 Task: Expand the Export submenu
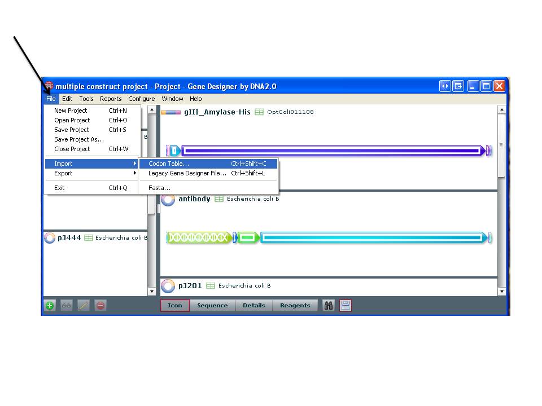(92, 173)
